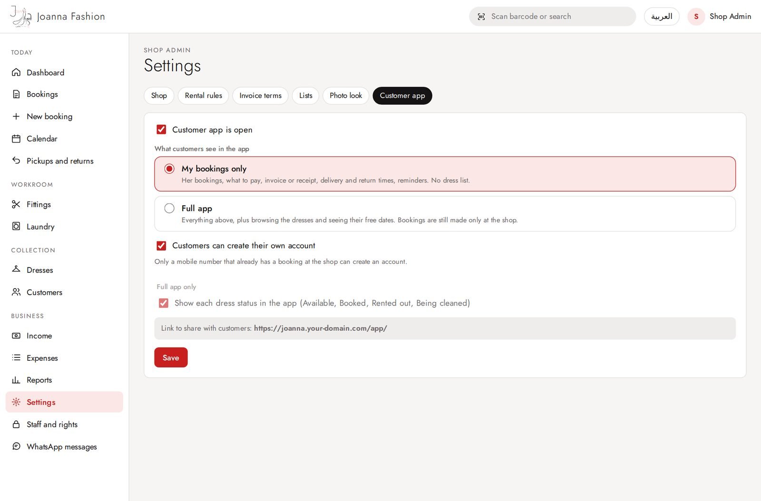The image size is (761, 501).
Task: Switch to the Lists tab
Action: (x=306, y=96)
